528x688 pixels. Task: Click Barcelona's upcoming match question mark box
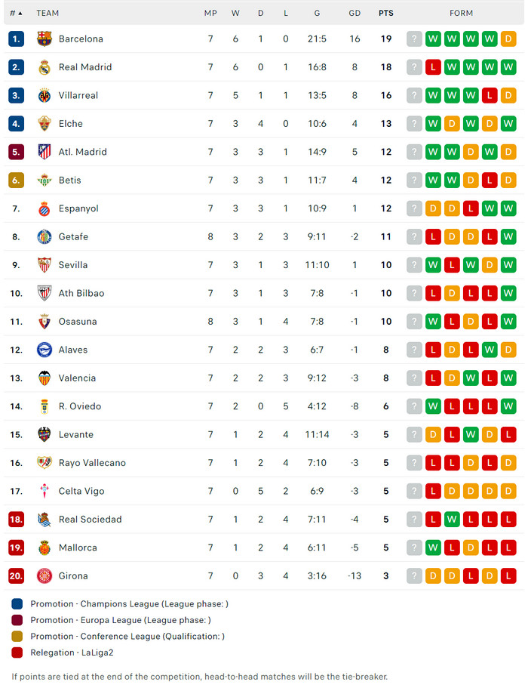414,39
